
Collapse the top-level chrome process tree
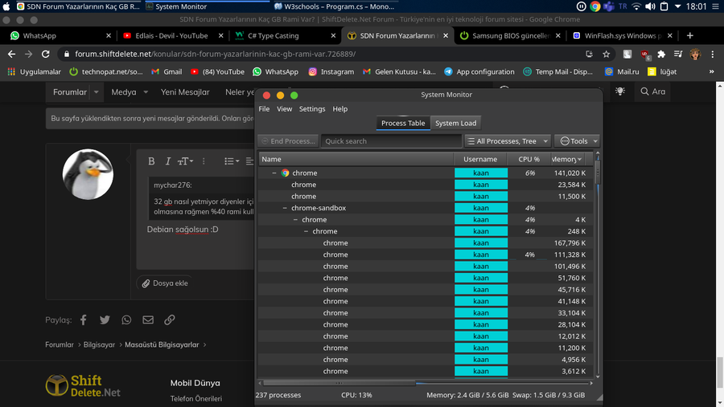pyautogui.click(x=274, y=173)
